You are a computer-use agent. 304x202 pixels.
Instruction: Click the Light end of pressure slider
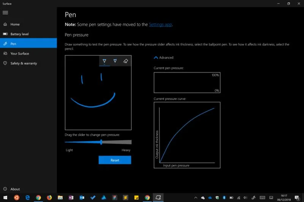[66, 142]
